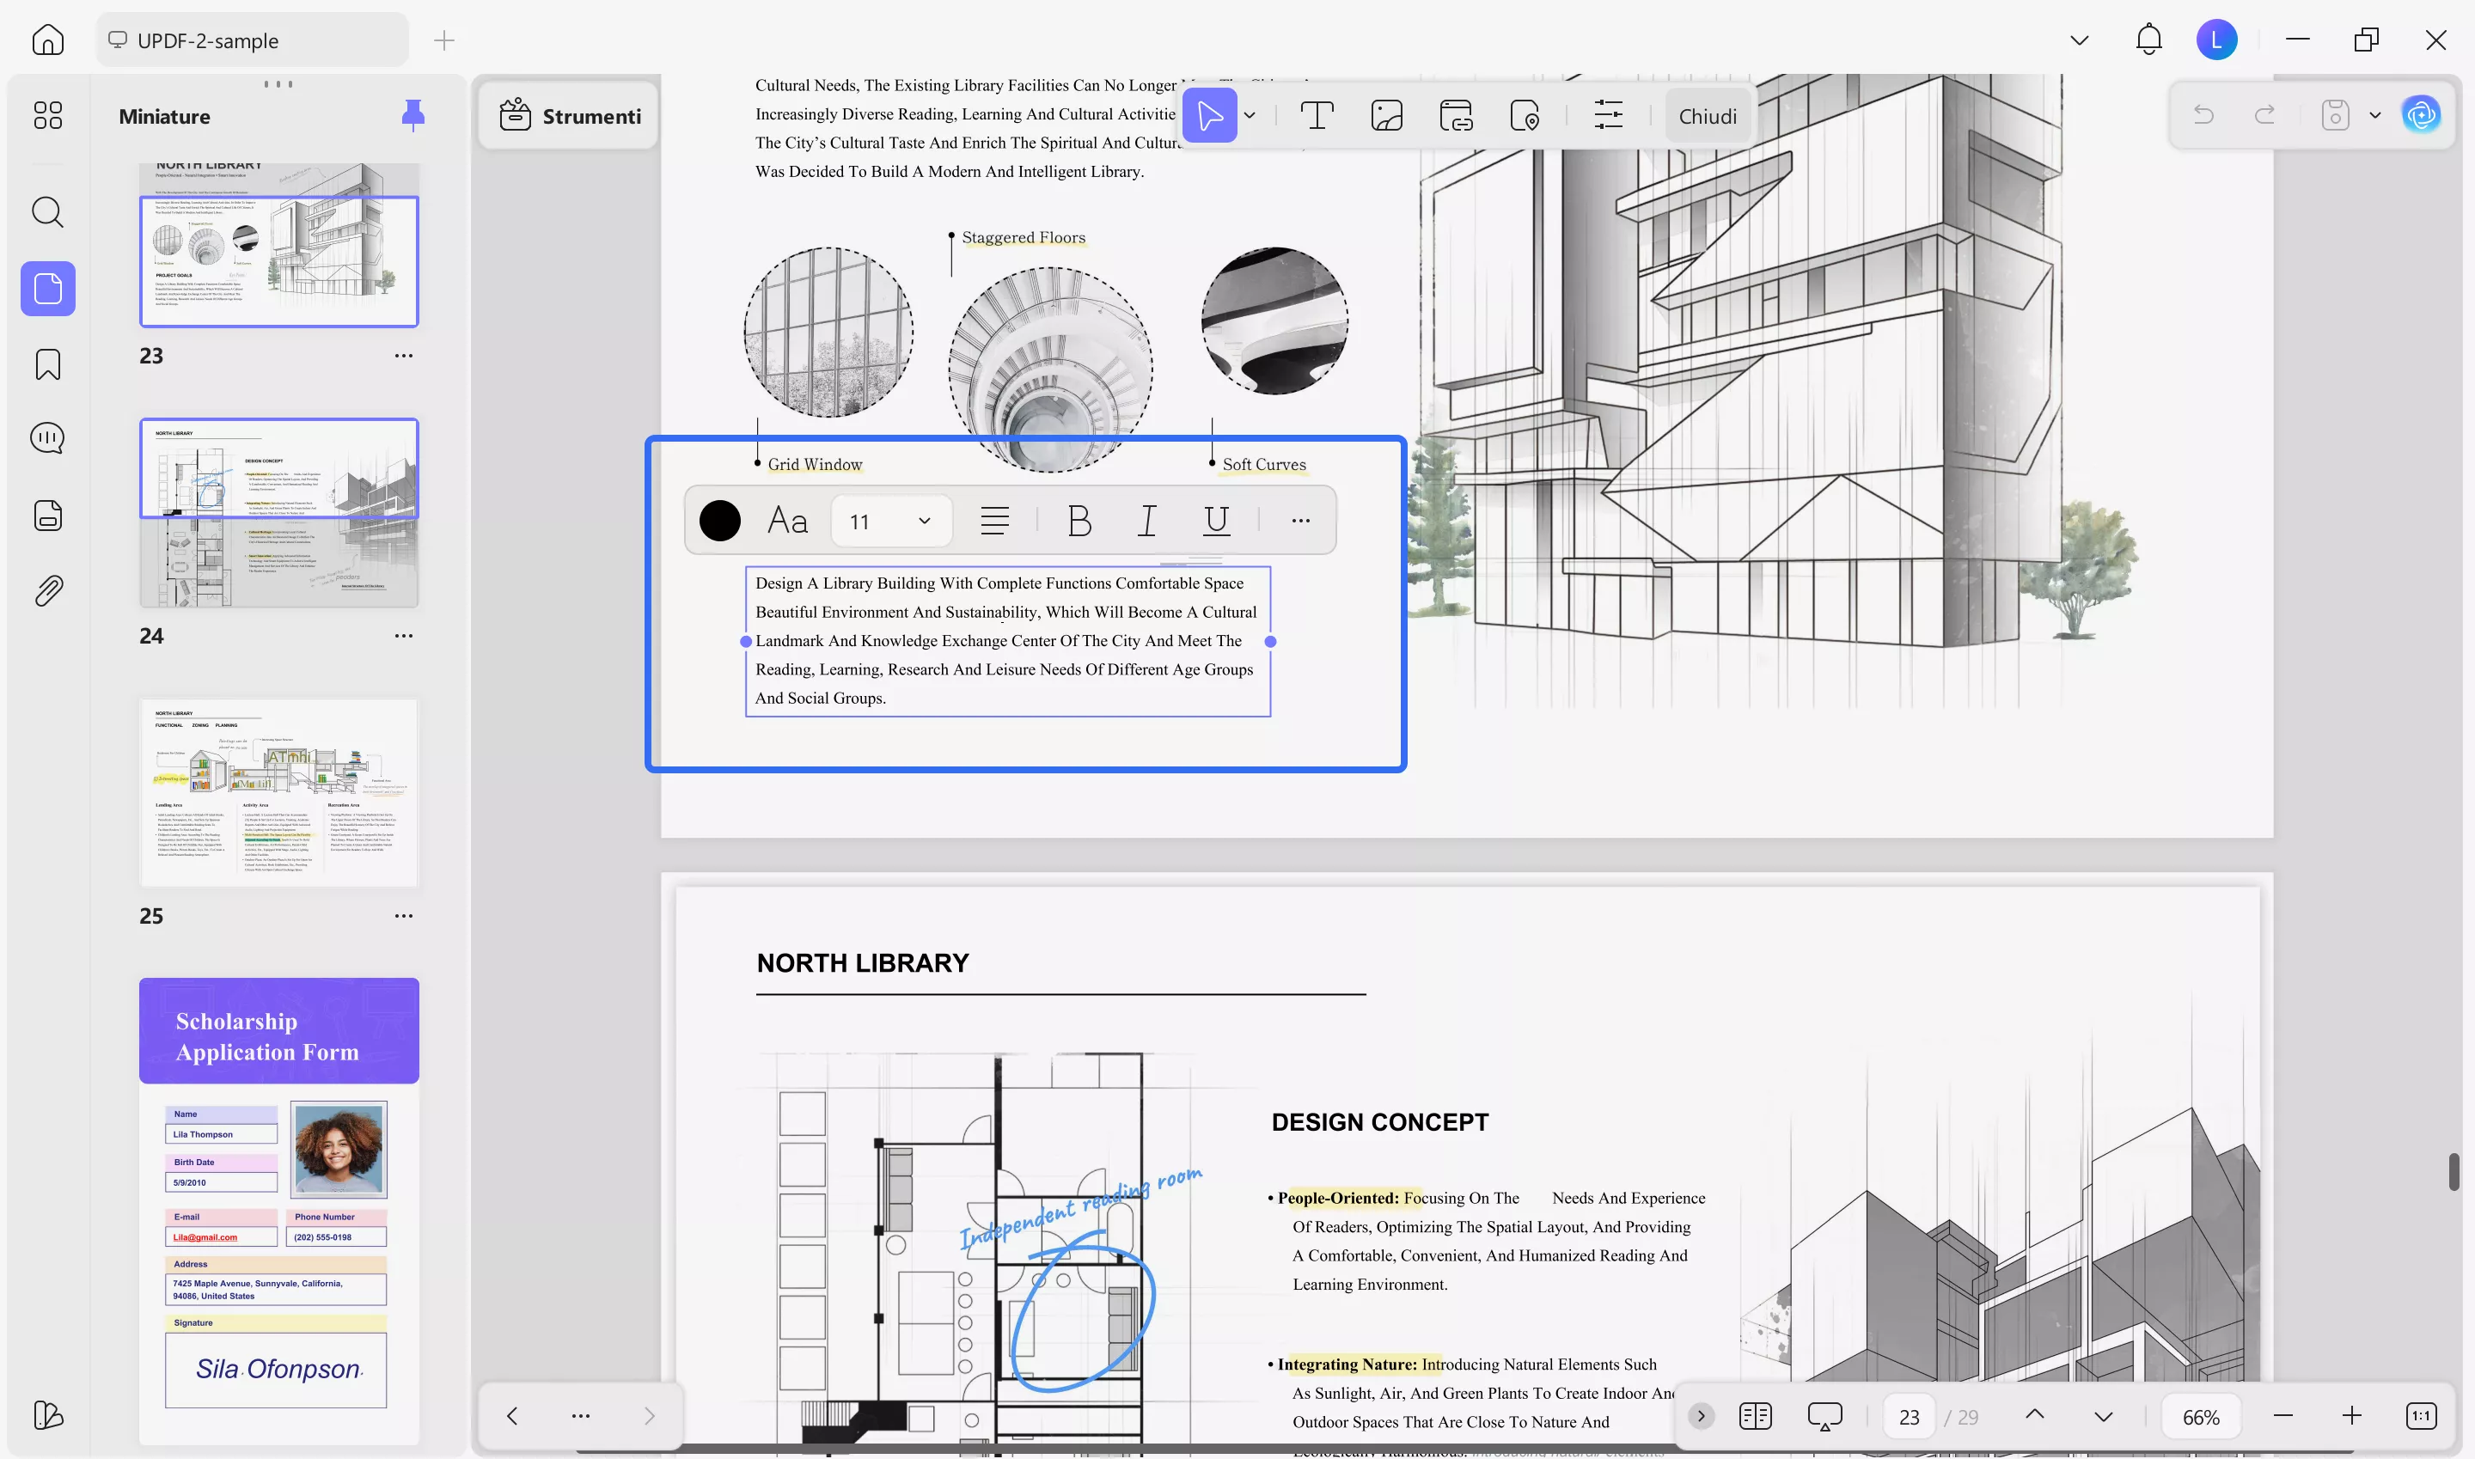This screenshot has height=1459, width=2475.
Task: Select the Link tool
Action: coord(1455,115)
